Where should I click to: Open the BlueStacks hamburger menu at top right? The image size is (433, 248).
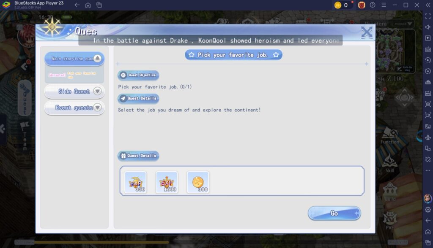(383, 5)
